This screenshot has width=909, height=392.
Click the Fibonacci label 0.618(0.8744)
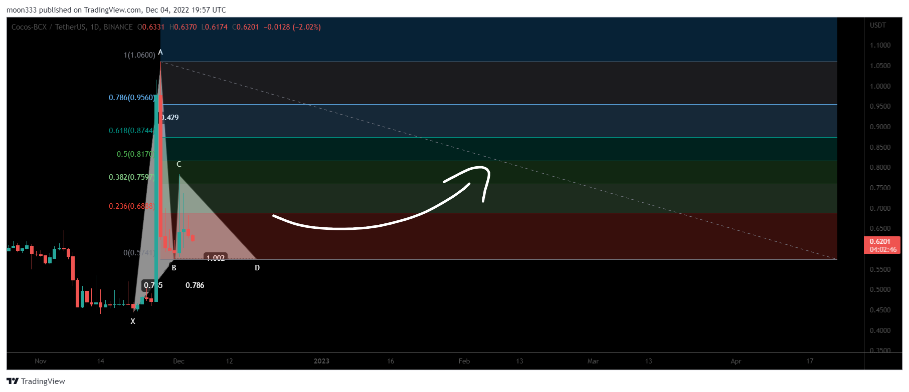[131, 131]
